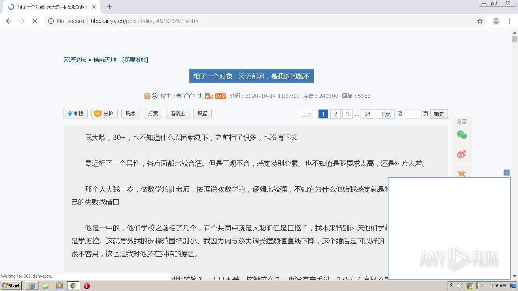This screenshot has height=291, width=518.
Task: Open author 老丫丫丫头 profile
Action: click(189, 96)
